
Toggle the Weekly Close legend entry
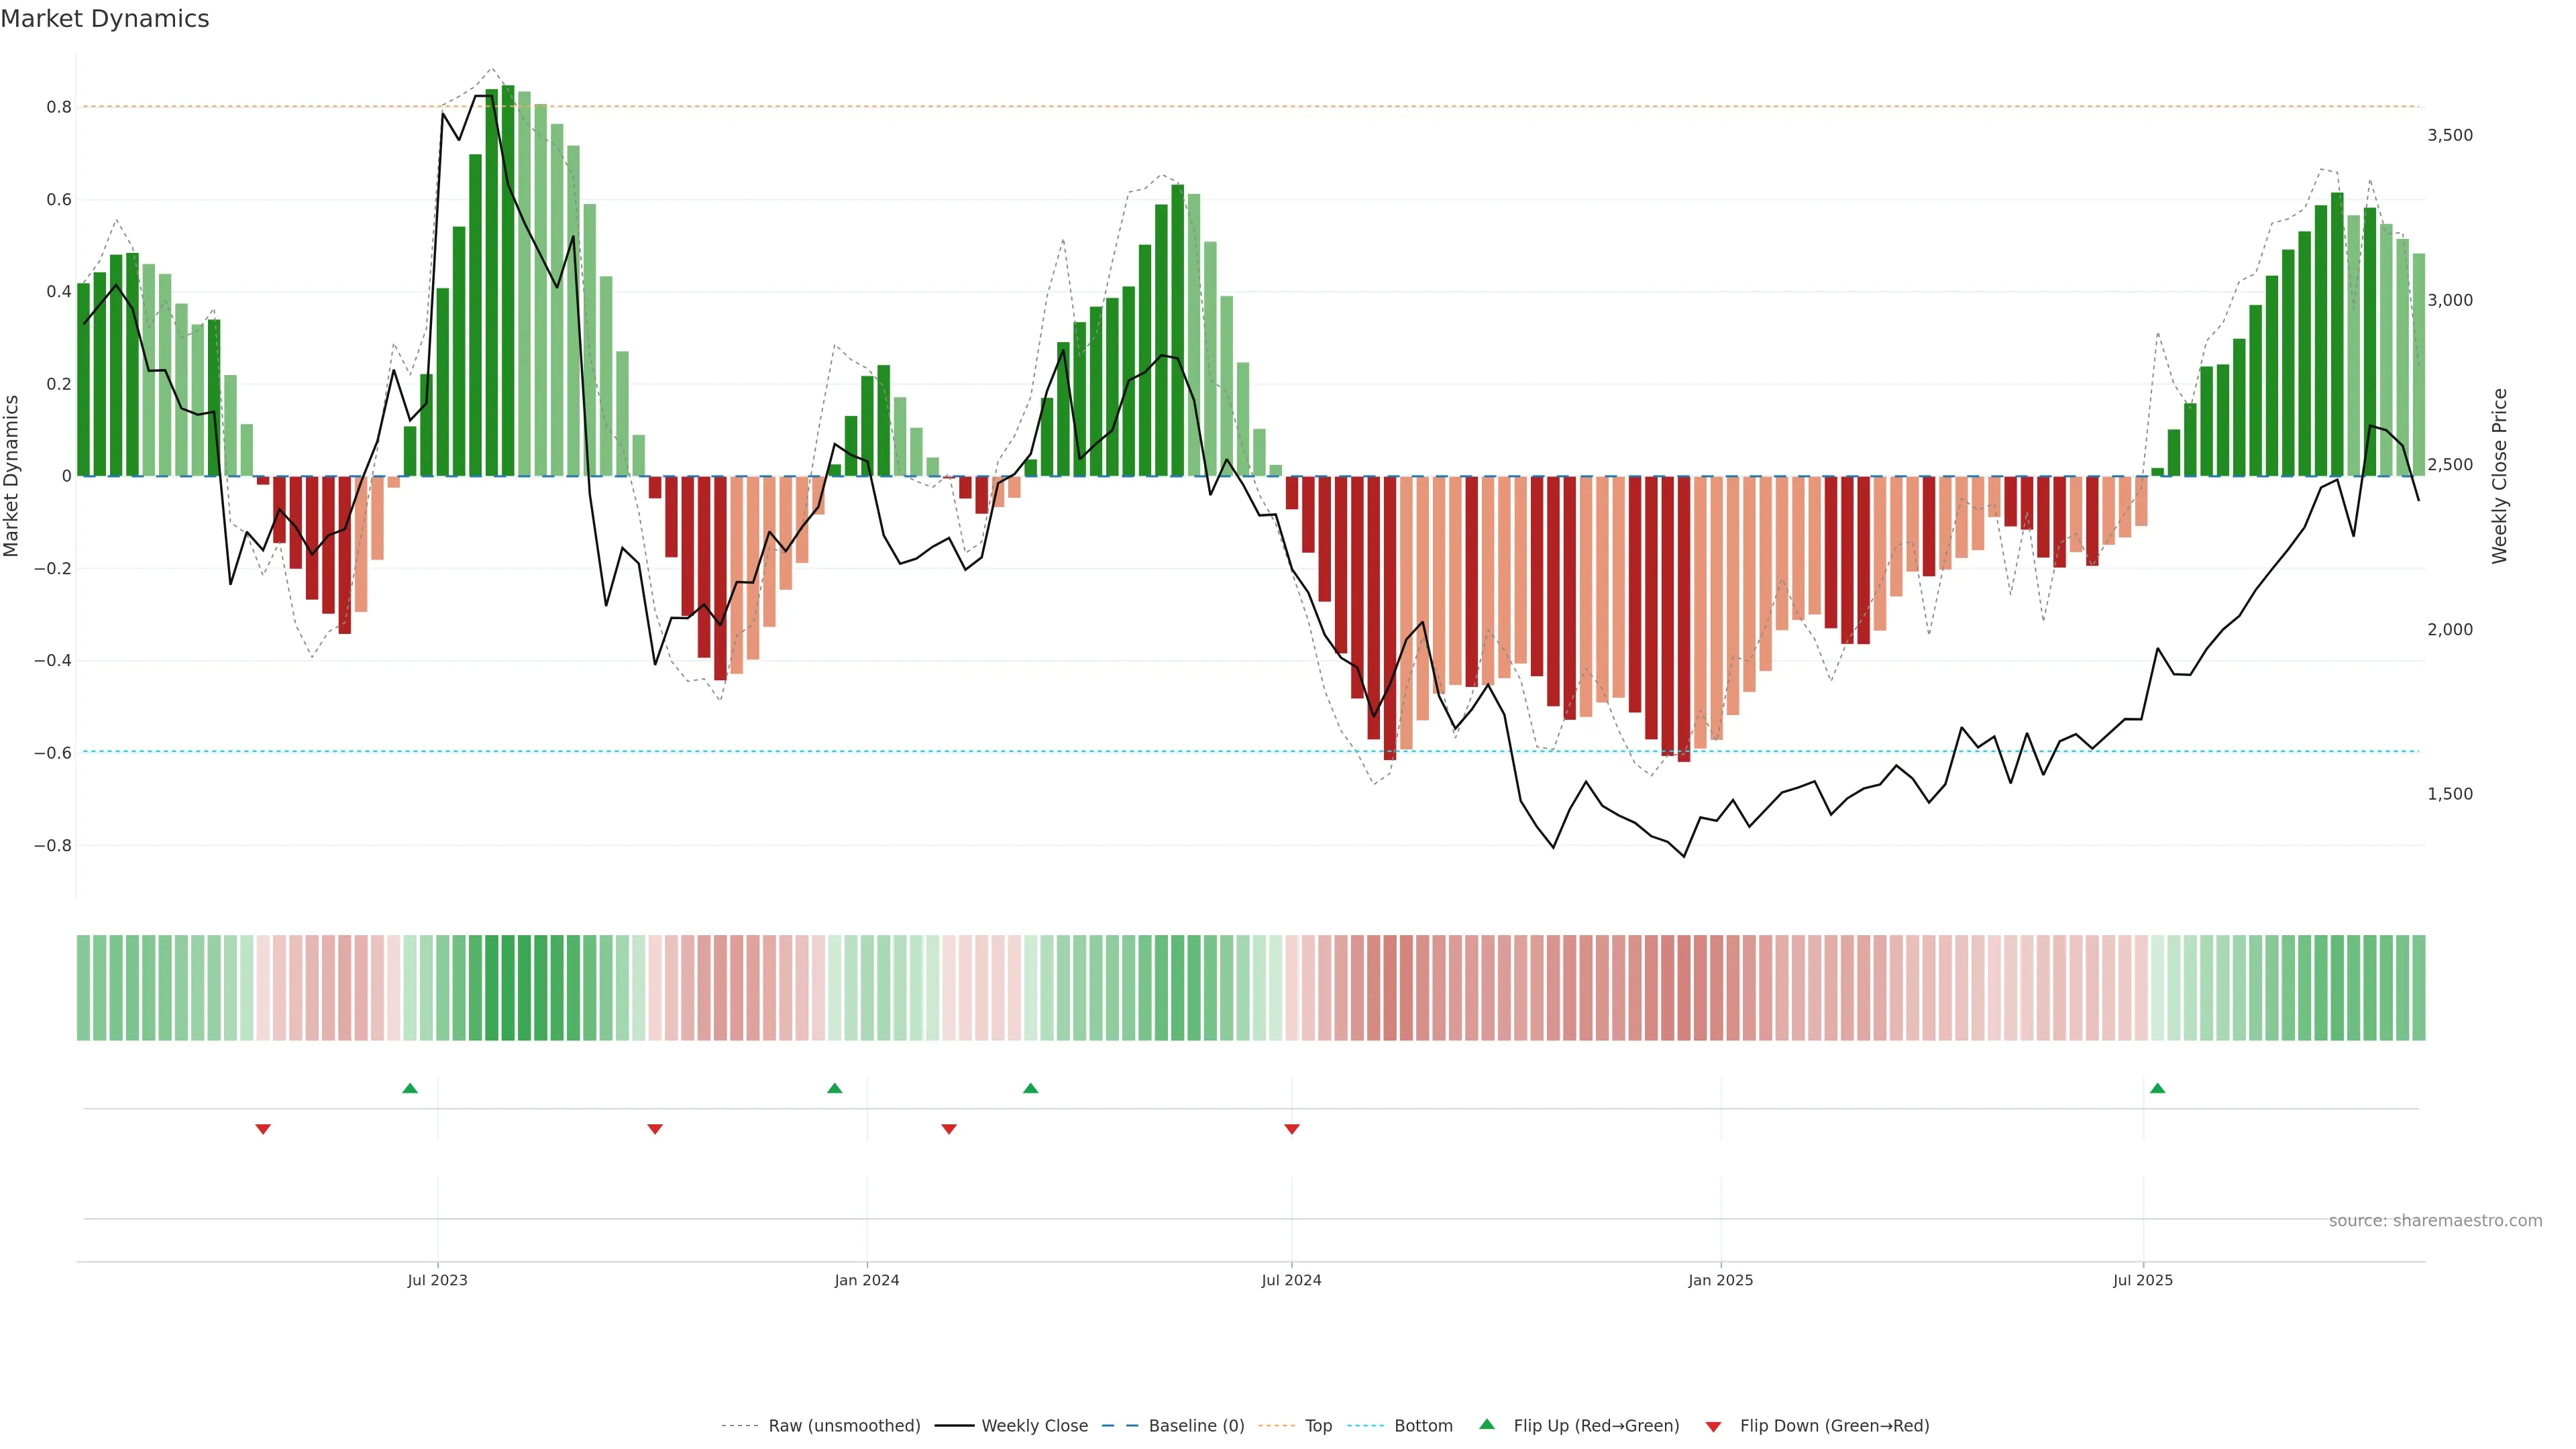(1034, 1426)
